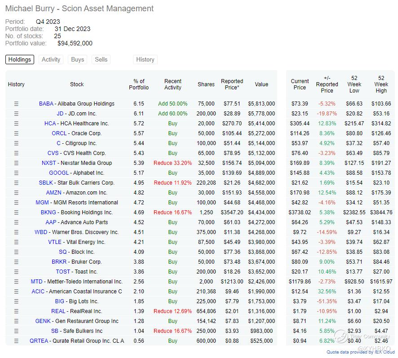Click the history icon beside HCA Healthcare
Image resolution: width=398 pixels, height=358 pixels.
coord(16,124)
